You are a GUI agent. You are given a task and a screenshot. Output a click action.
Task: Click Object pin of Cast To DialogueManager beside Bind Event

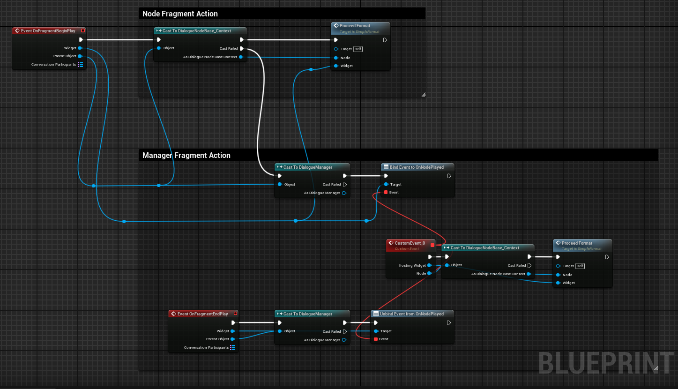point(280,184)
